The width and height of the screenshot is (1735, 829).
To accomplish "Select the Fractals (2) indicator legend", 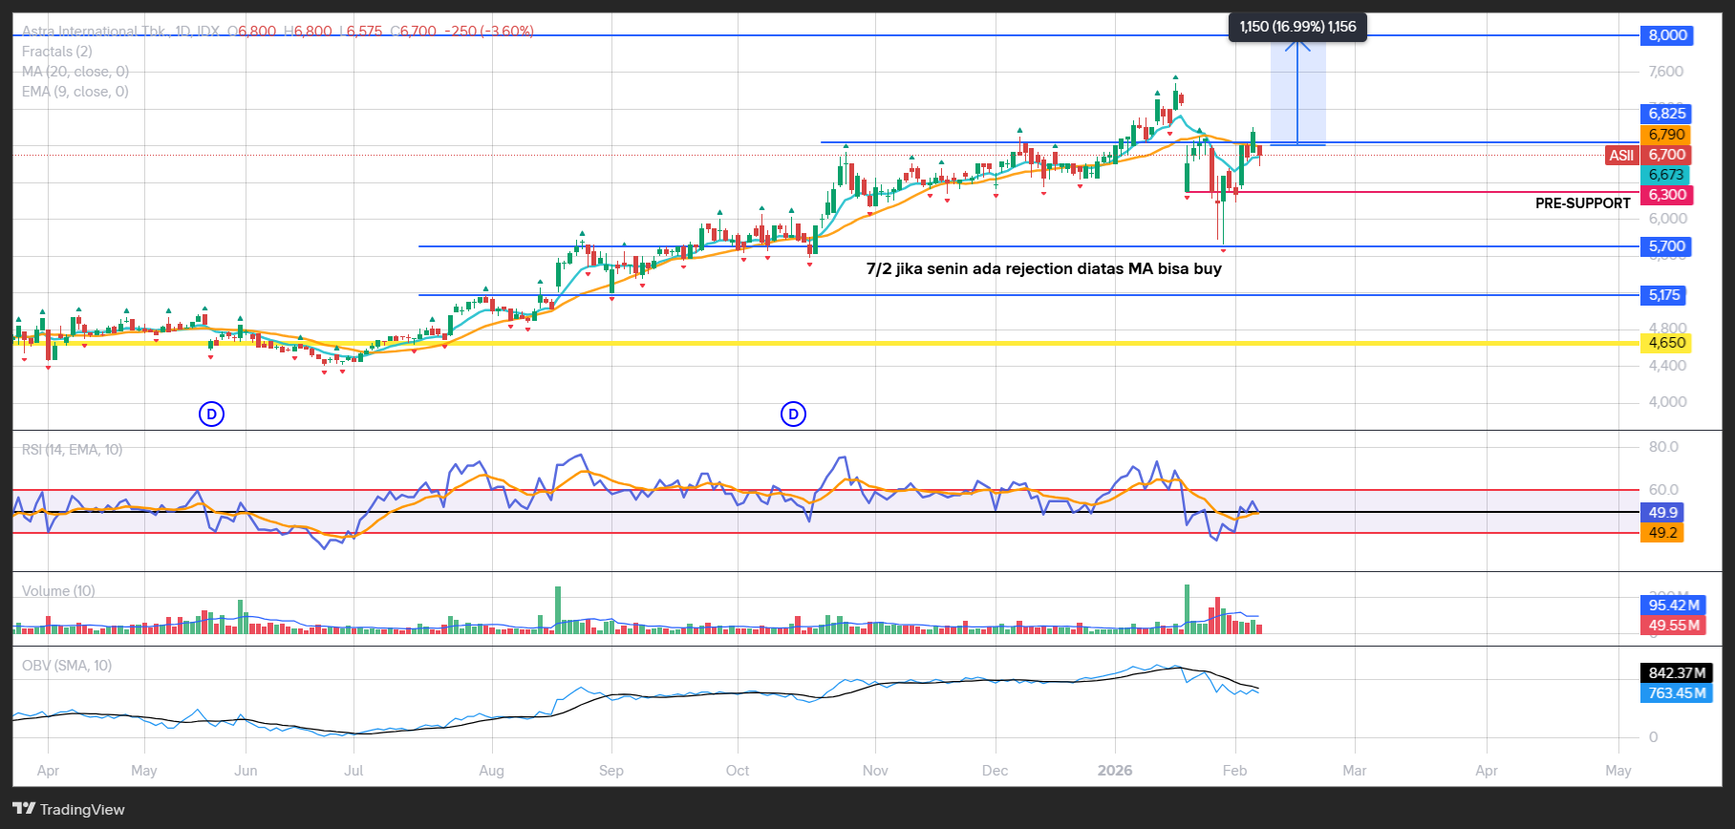I will (x=57, y=52).
